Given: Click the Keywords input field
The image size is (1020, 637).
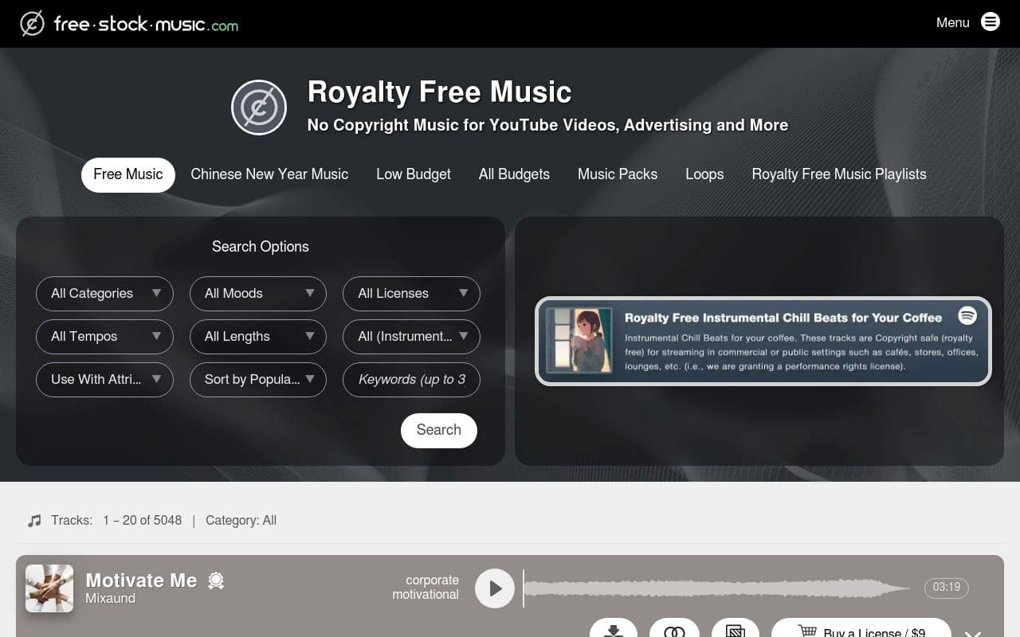Looking at the screenshot, I should pos(411,380).
